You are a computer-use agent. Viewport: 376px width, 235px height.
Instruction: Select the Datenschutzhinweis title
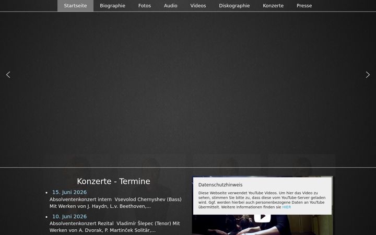tap(220, 185)
